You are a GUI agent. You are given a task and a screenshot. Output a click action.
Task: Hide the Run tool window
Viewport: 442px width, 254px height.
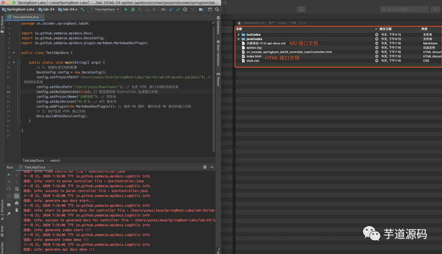pos(212,167)
